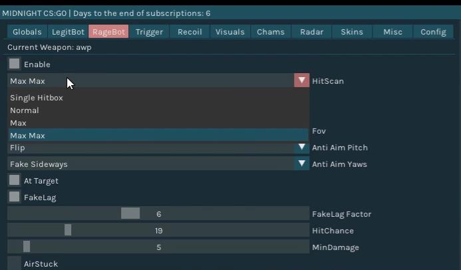Image resolution: width=461 pixels, height=270 pixels.
Task: Check the AirStuck option
Action: coord(14,263)
